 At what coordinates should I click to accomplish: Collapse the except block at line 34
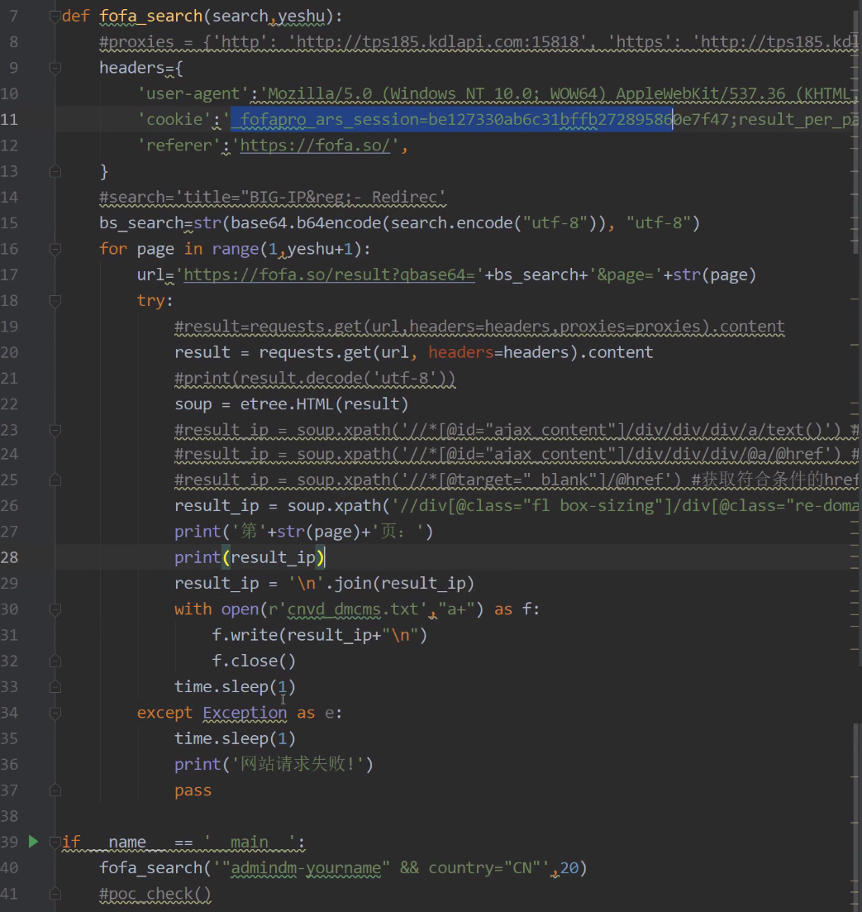tap(55, 713)
